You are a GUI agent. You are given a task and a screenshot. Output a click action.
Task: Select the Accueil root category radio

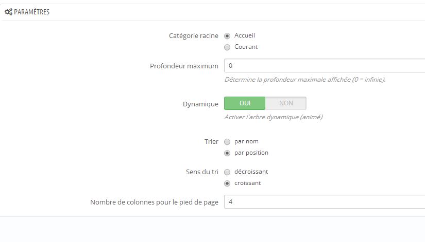(227, 35)
